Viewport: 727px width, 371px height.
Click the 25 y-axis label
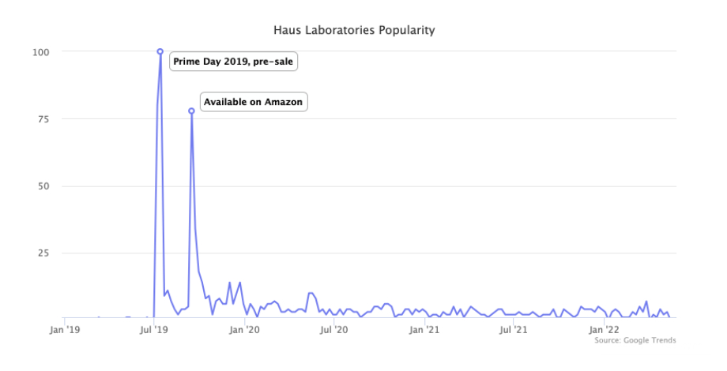point(43,253)
